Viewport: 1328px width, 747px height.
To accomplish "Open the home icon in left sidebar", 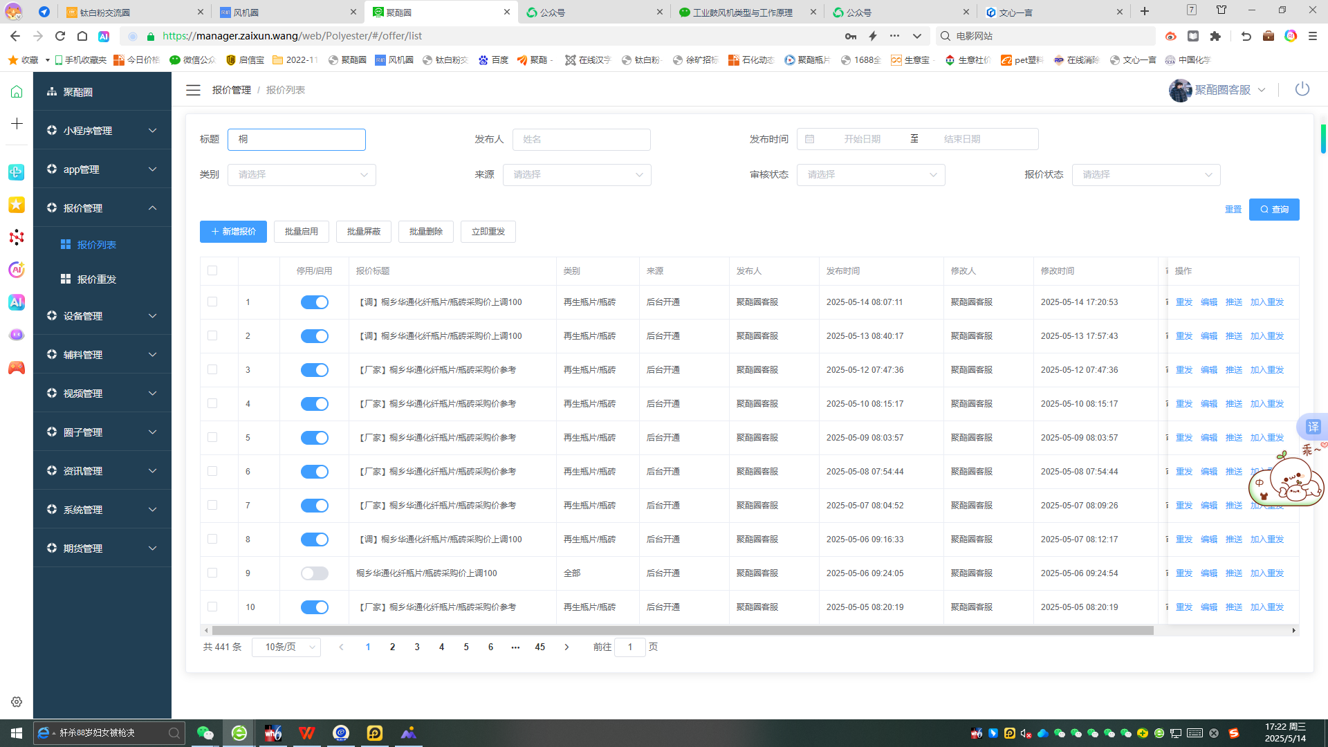I will (17, 91).
